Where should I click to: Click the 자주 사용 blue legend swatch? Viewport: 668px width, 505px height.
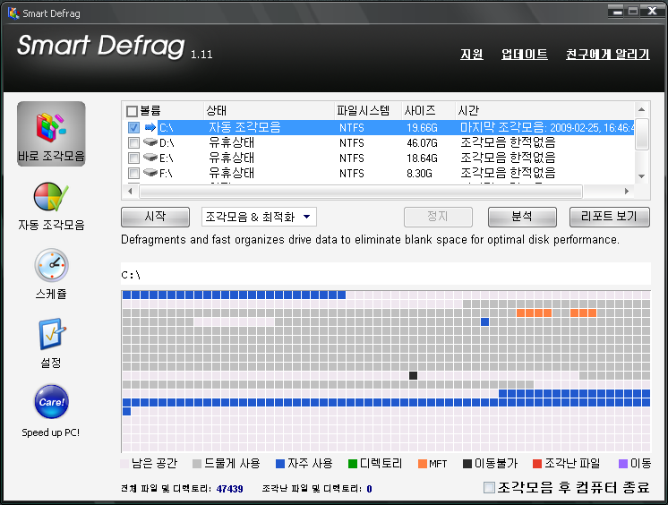pyautogui.click(x=280, y=464)
